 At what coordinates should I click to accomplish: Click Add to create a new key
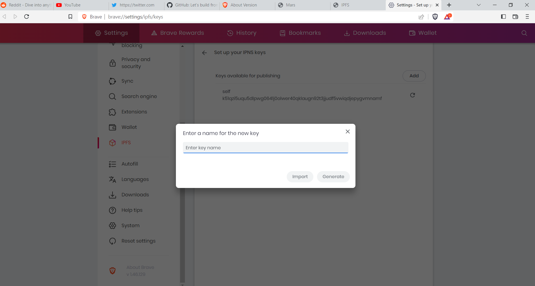coord(414,76)
